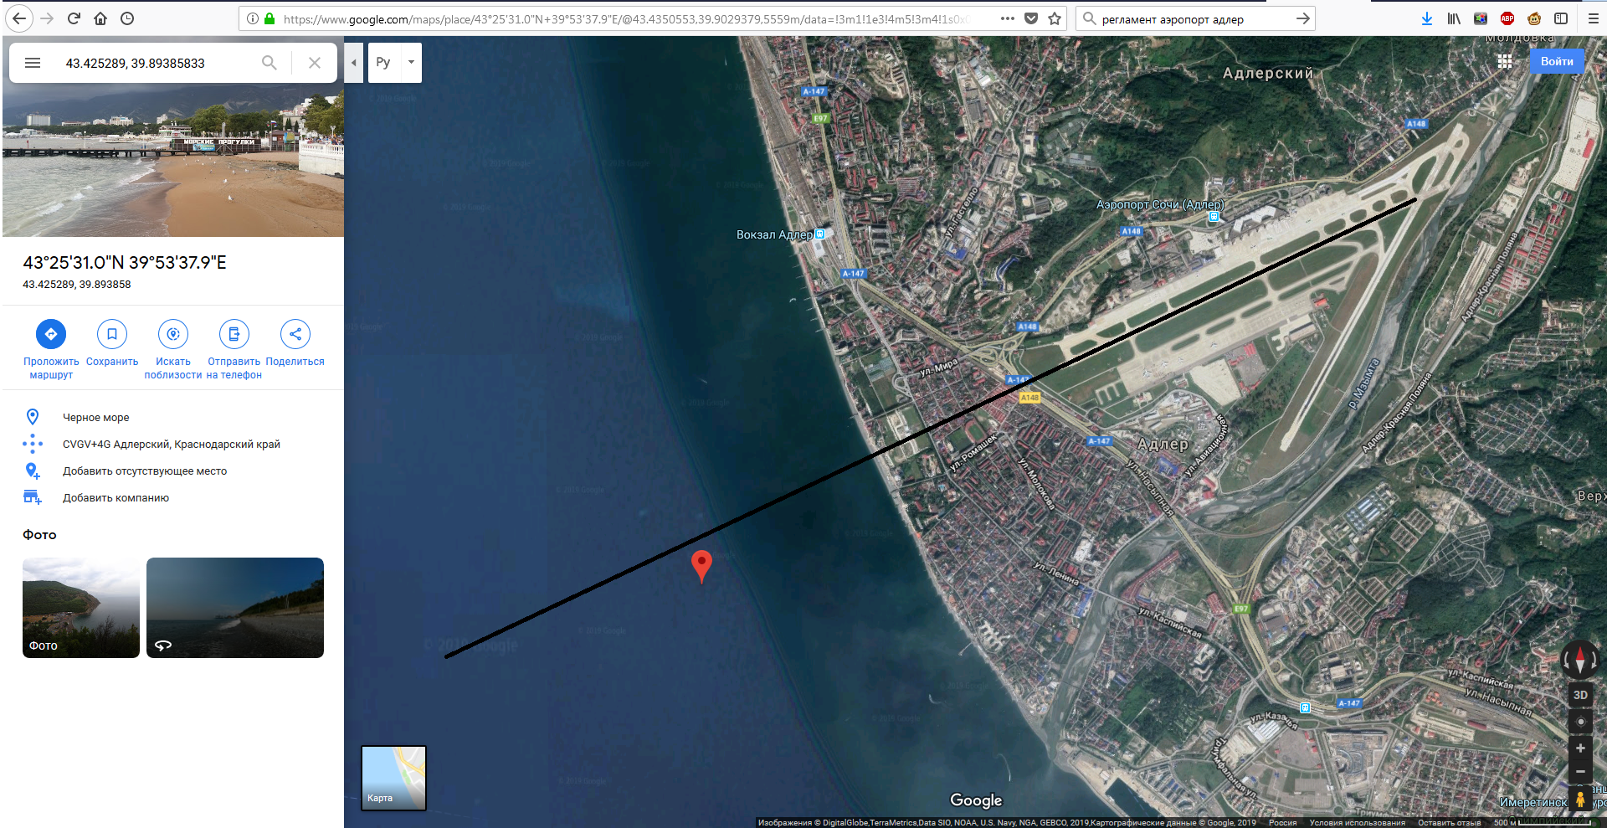Open beach photo at panel top
Viewport: 1607px width, 828px height.
point(173,159)
